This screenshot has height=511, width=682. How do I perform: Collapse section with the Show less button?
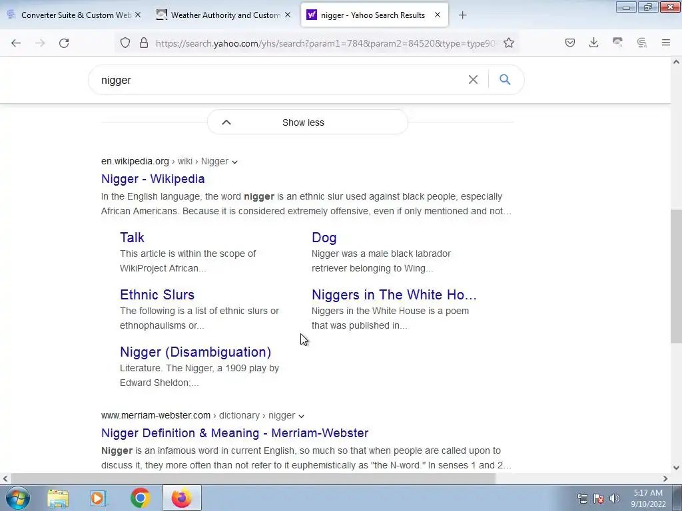click(308, 122)
